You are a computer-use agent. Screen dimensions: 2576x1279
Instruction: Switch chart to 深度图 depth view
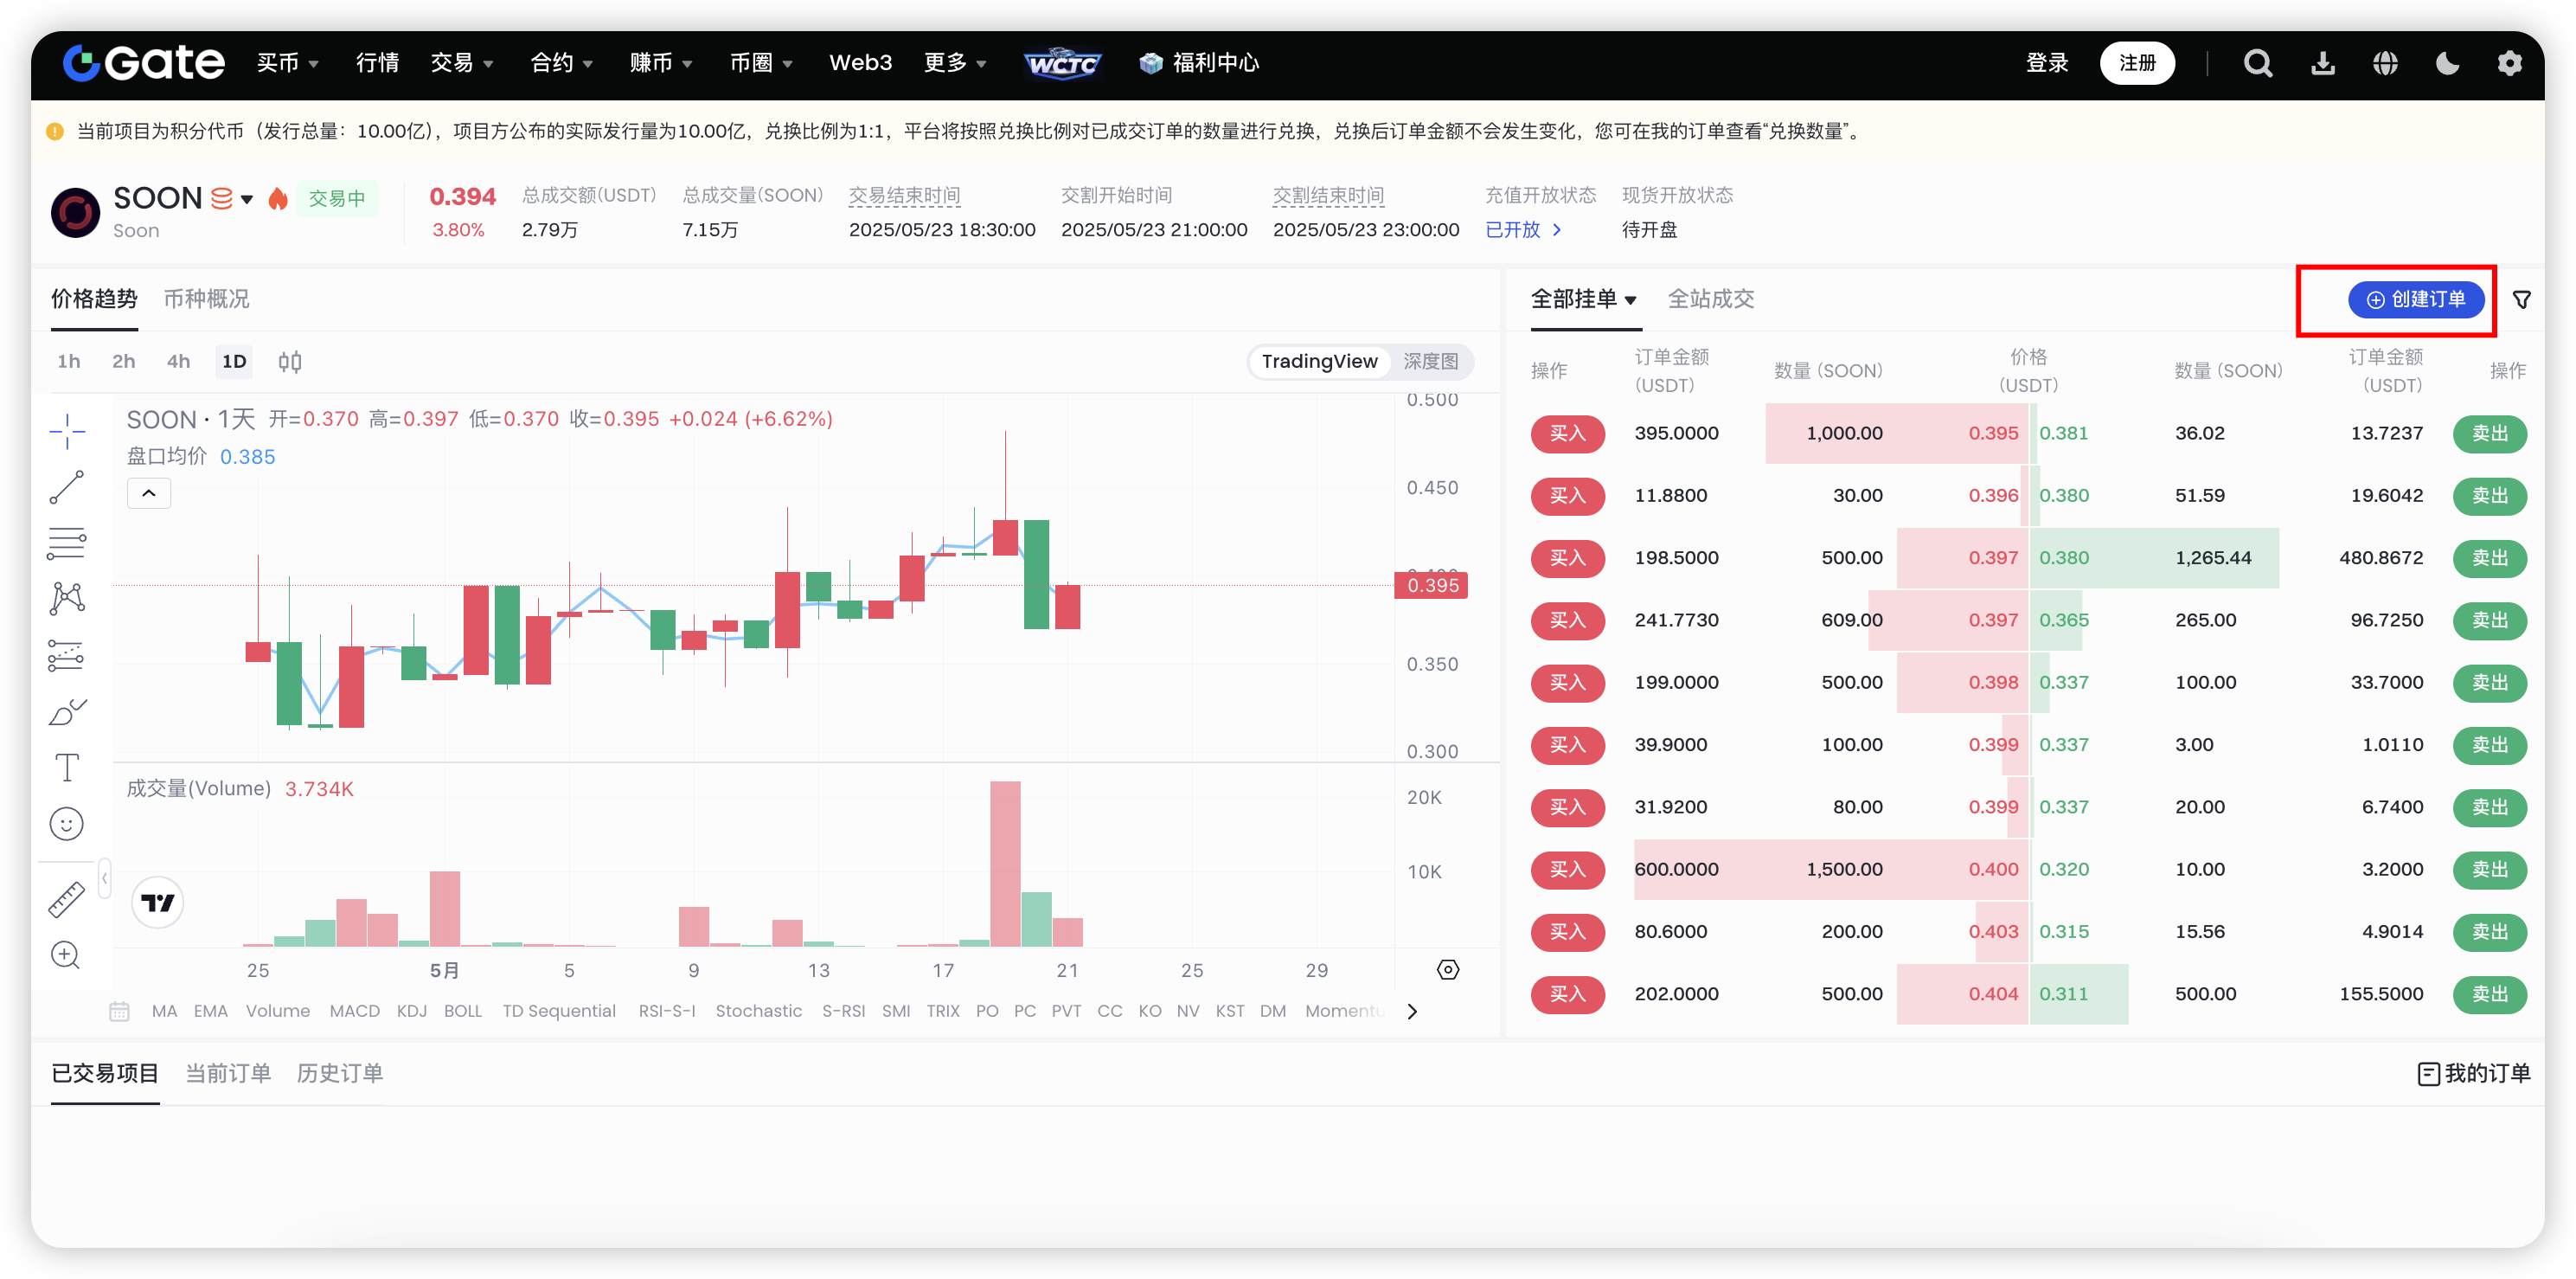coord(1430,361)
